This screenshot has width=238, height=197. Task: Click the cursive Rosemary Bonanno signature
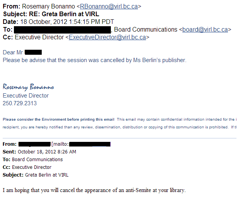click(28, 87)
